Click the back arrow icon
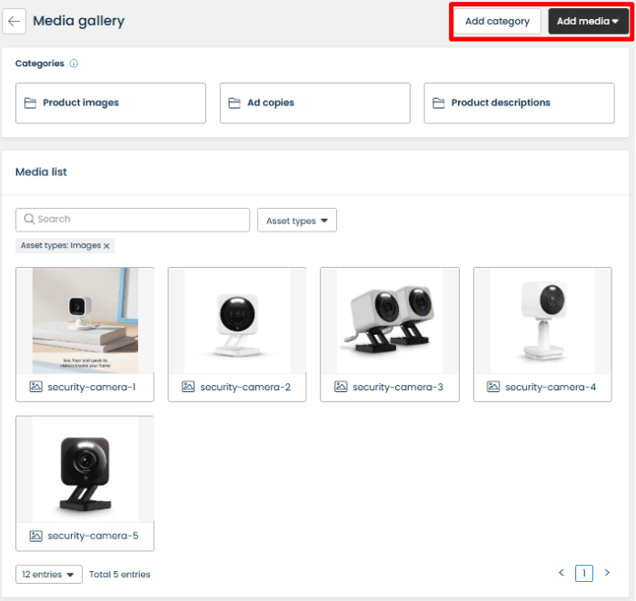 tap(14, 22)
